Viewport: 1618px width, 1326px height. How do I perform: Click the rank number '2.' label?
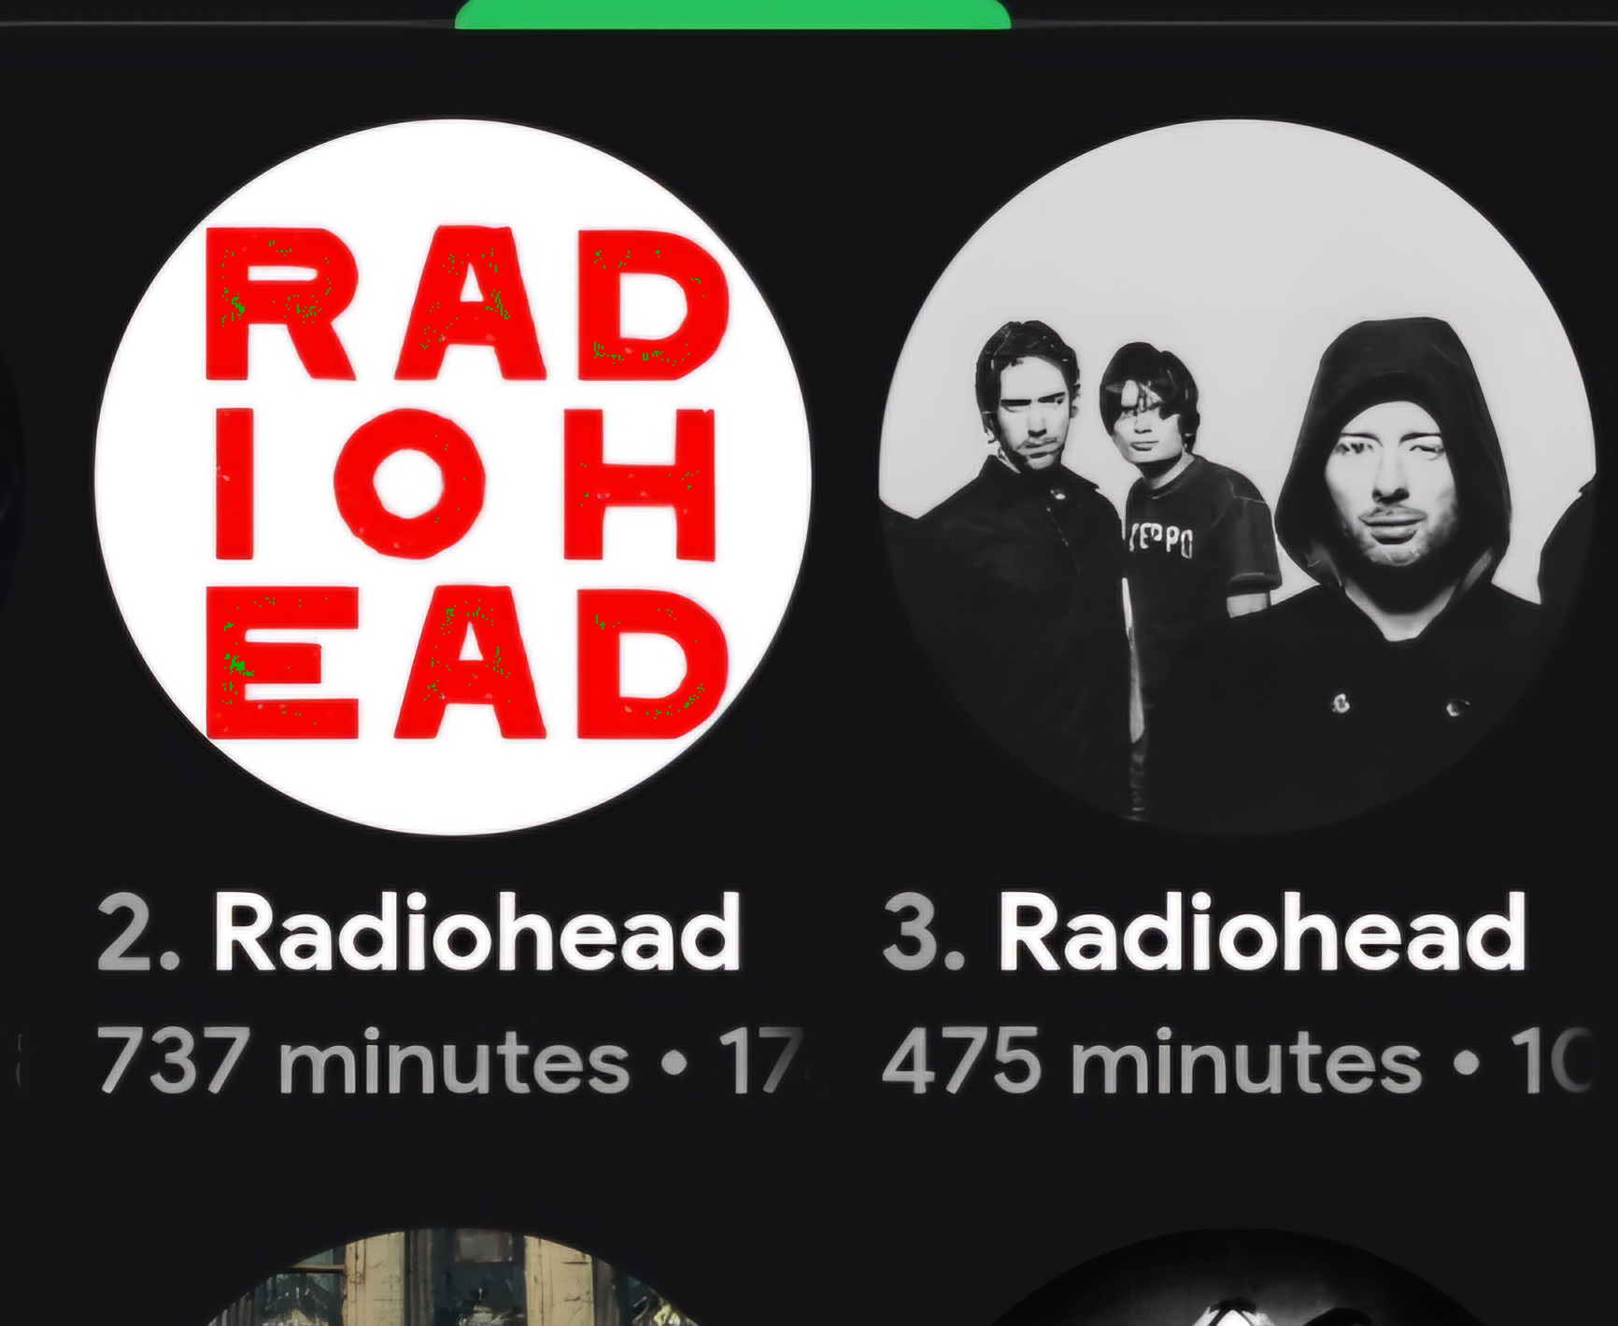(x=138, y=932)
